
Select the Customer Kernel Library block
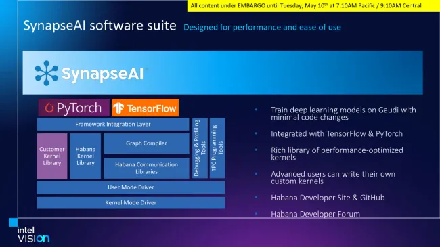pos(52,156)
